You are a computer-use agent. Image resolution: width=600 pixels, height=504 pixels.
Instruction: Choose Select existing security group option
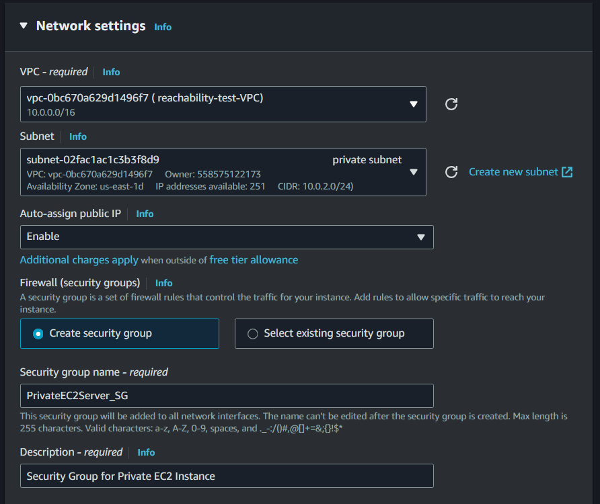[334, 333]
